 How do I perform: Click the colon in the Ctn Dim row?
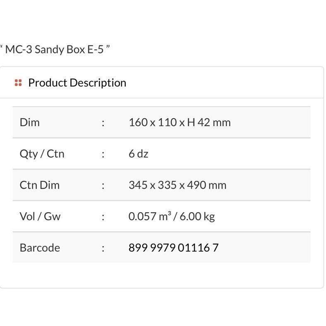point(103,185)
